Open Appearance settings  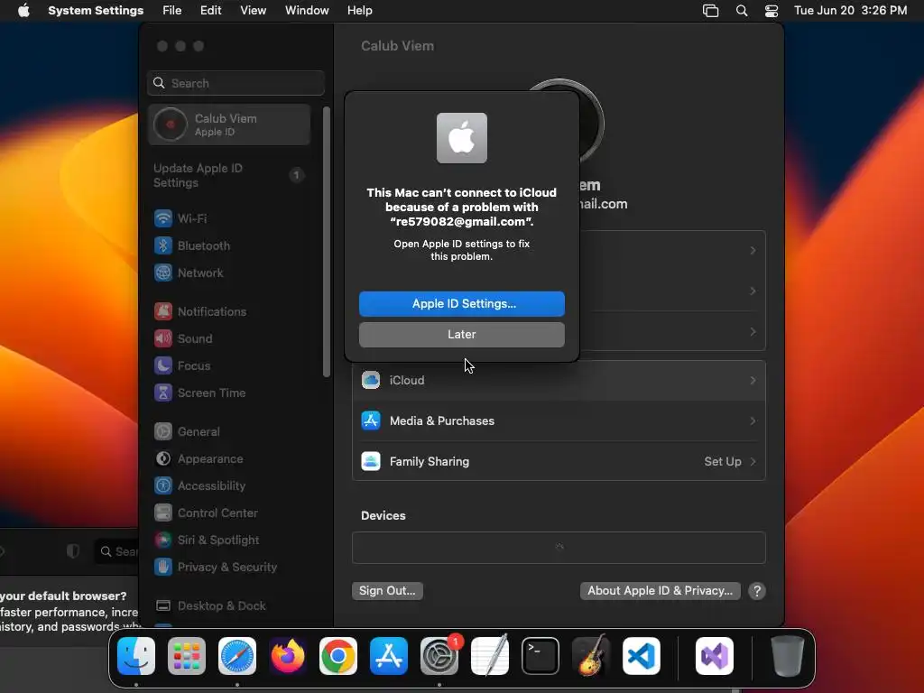click(x=199, y=459)
